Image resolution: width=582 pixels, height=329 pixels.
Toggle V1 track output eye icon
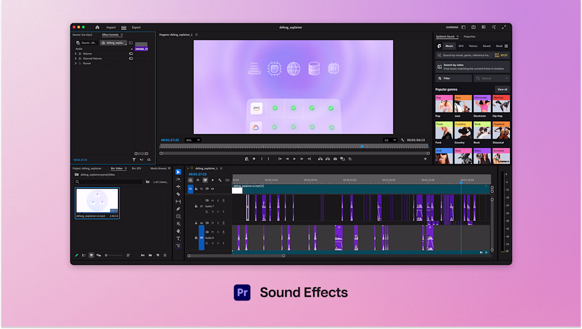tap(213, 189)
